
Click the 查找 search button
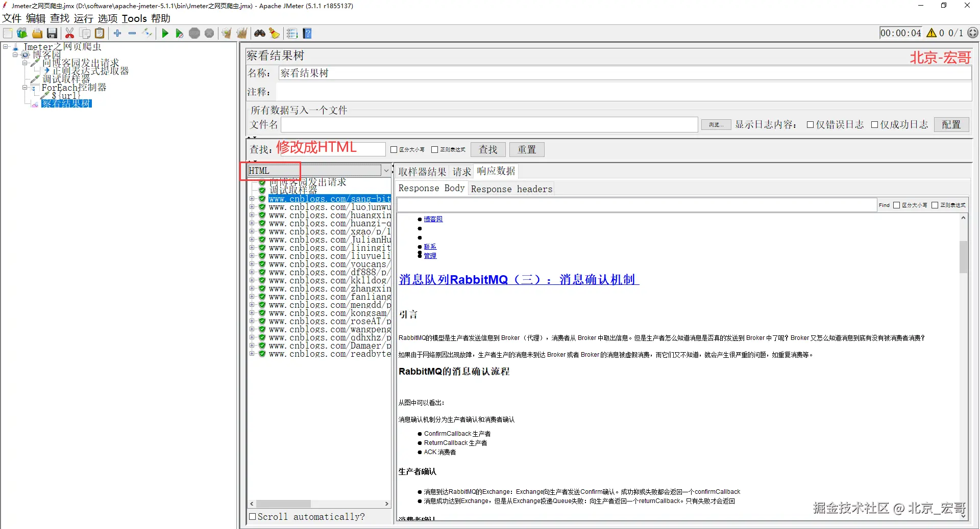tap(488, 150)
